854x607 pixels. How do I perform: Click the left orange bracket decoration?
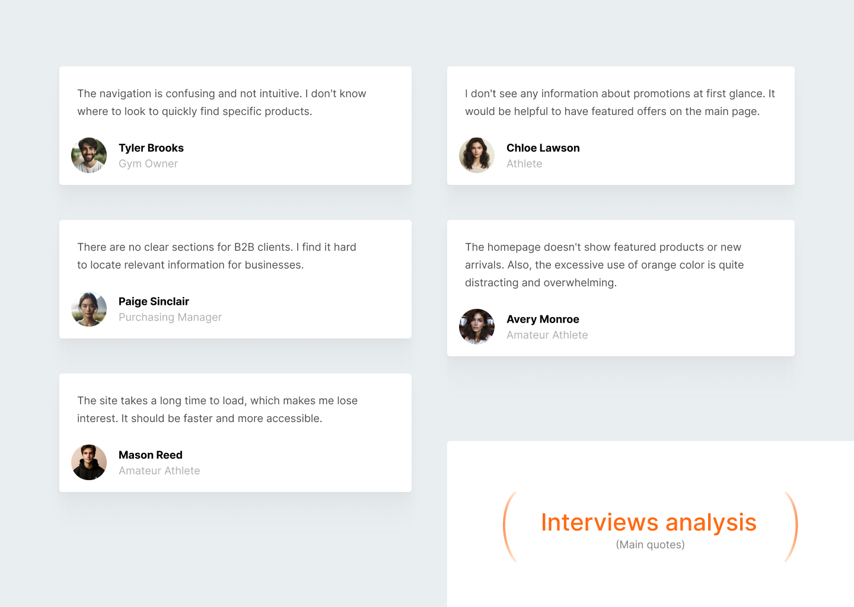[x=508, y=526]
